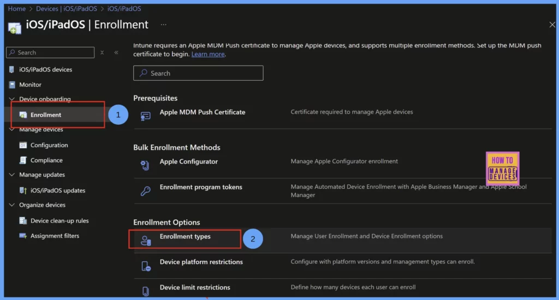The height and width of the screenshot is (300, 559).
Task: Open the Monitor menu item
Action: pyautogui.click(x=31, y=85)
